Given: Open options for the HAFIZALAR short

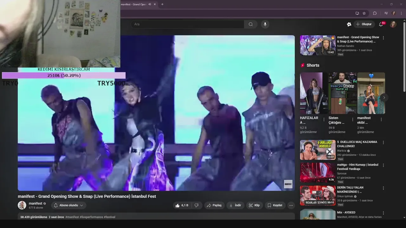Looking at the screenshot, I should (x=324, y=120).
